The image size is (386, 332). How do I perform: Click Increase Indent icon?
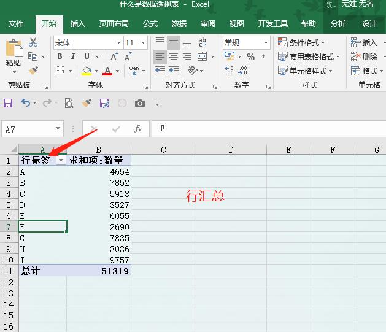point(174,71)
